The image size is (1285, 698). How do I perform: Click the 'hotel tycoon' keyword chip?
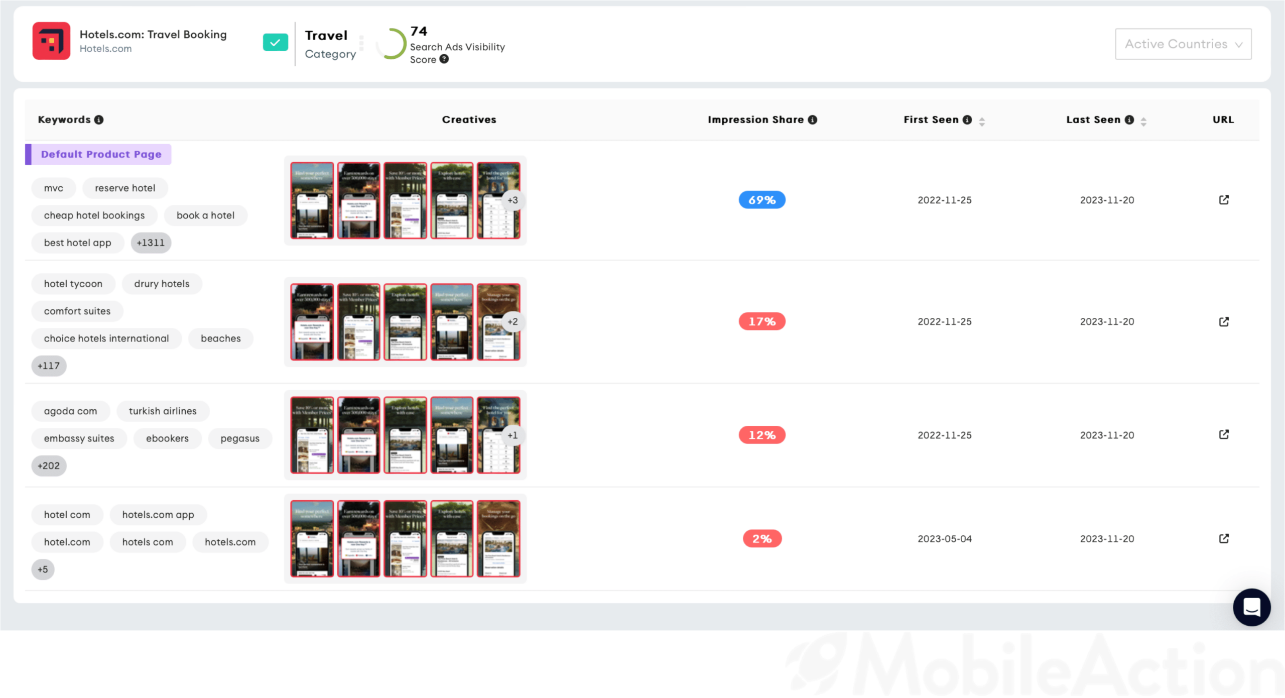(73, 284)
